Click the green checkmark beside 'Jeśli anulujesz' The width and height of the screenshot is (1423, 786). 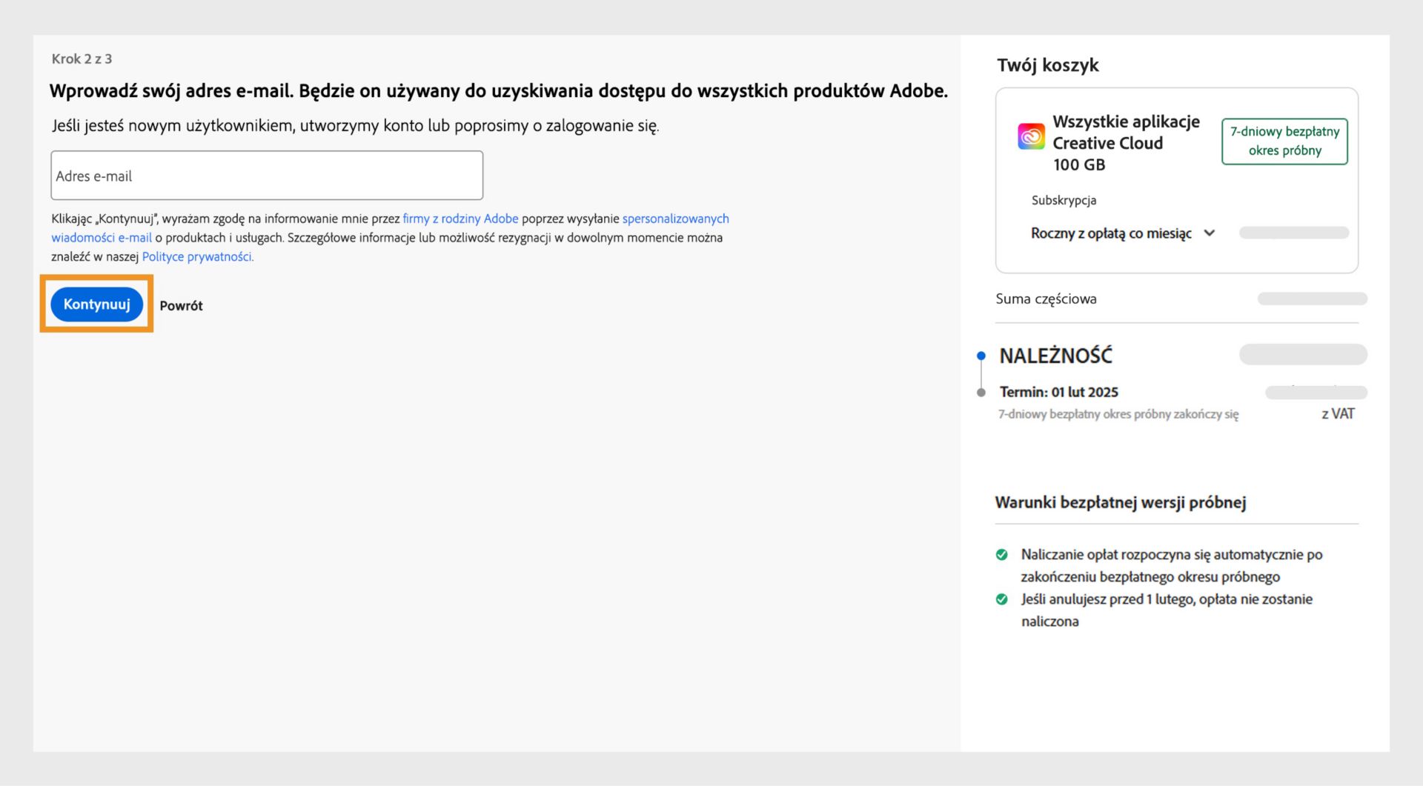pyautogui.click(x=1002, y=599)
